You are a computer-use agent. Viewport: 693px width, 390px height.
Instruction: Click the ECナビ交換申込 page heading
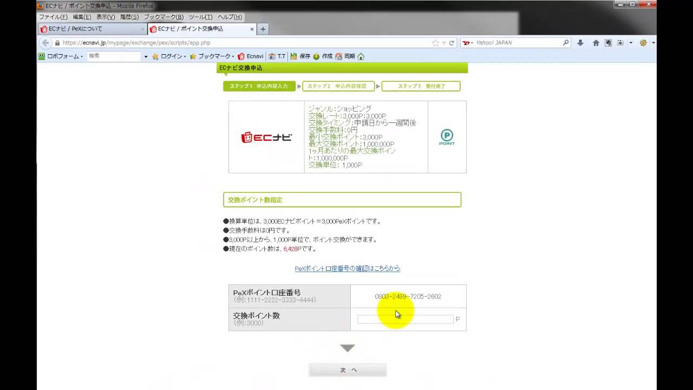coord(342,68)
